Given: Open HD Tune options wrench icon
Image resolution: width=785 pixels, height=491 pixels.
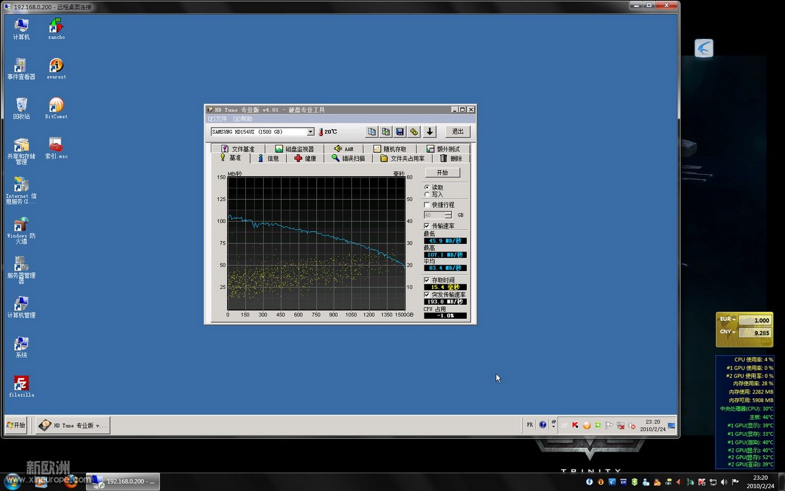Looking at the screenshot, I should [x=414, y=131].
